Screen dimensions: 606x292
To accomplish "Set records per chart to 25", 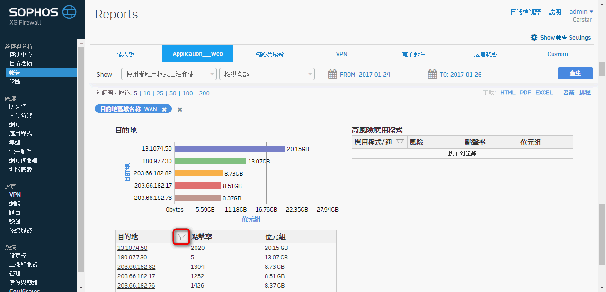I will pos(160,93).
